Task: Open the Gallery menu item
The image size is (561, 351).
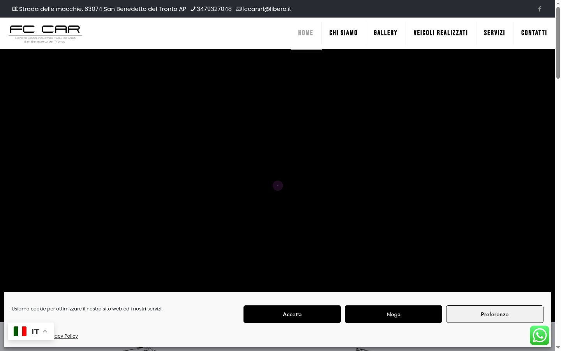Action: coord(385,33)
